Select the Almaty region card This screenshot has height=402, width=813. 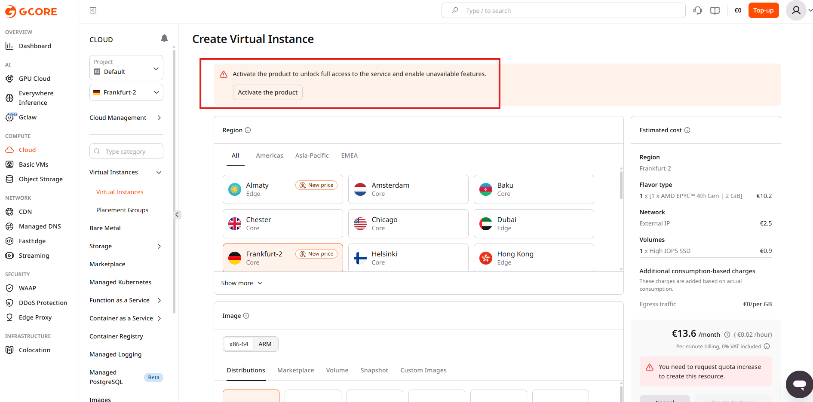click(x=282, y=189)
